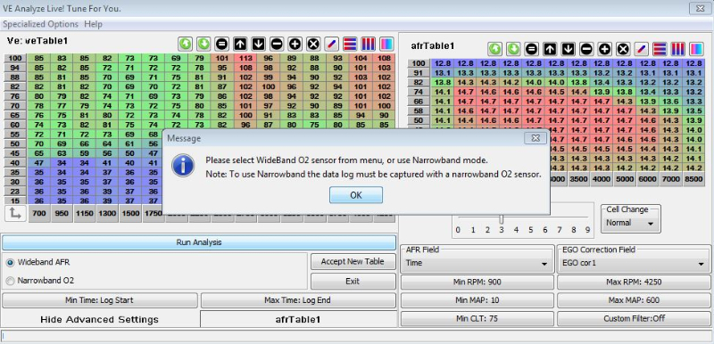Click Hide Advanced Settings
The height and width of the screenshot is (344, 714).
(x=99, y=319)
